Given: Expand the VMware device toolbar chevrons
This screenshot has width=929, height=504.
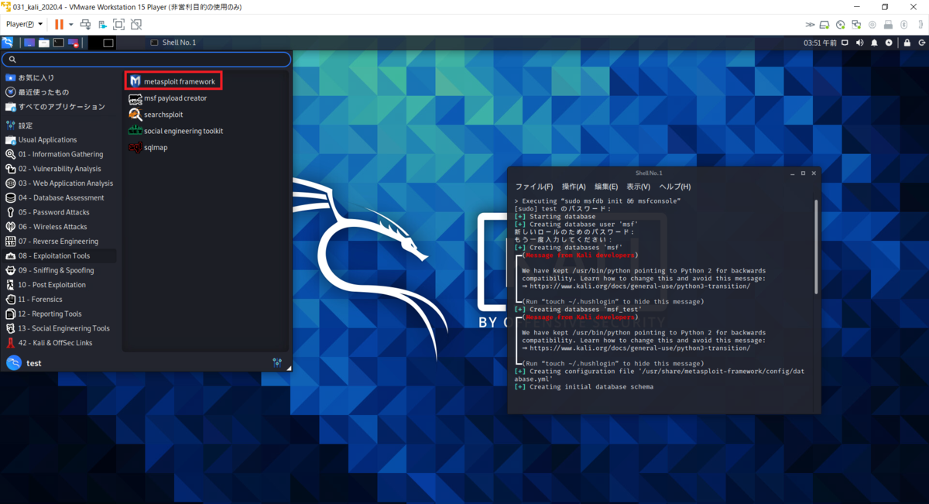Looking at the screenshot, I should (810, 25).
